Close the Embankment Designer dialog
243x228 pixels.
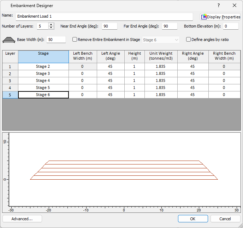tap(235, 5)
